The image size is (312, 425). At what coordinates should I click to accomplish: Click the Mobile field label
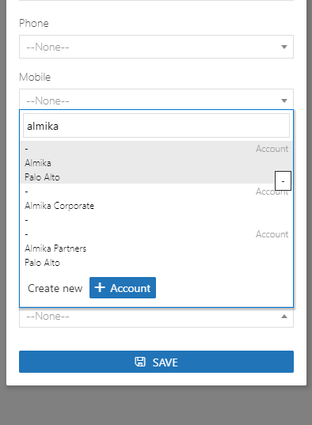click(35, 78)
